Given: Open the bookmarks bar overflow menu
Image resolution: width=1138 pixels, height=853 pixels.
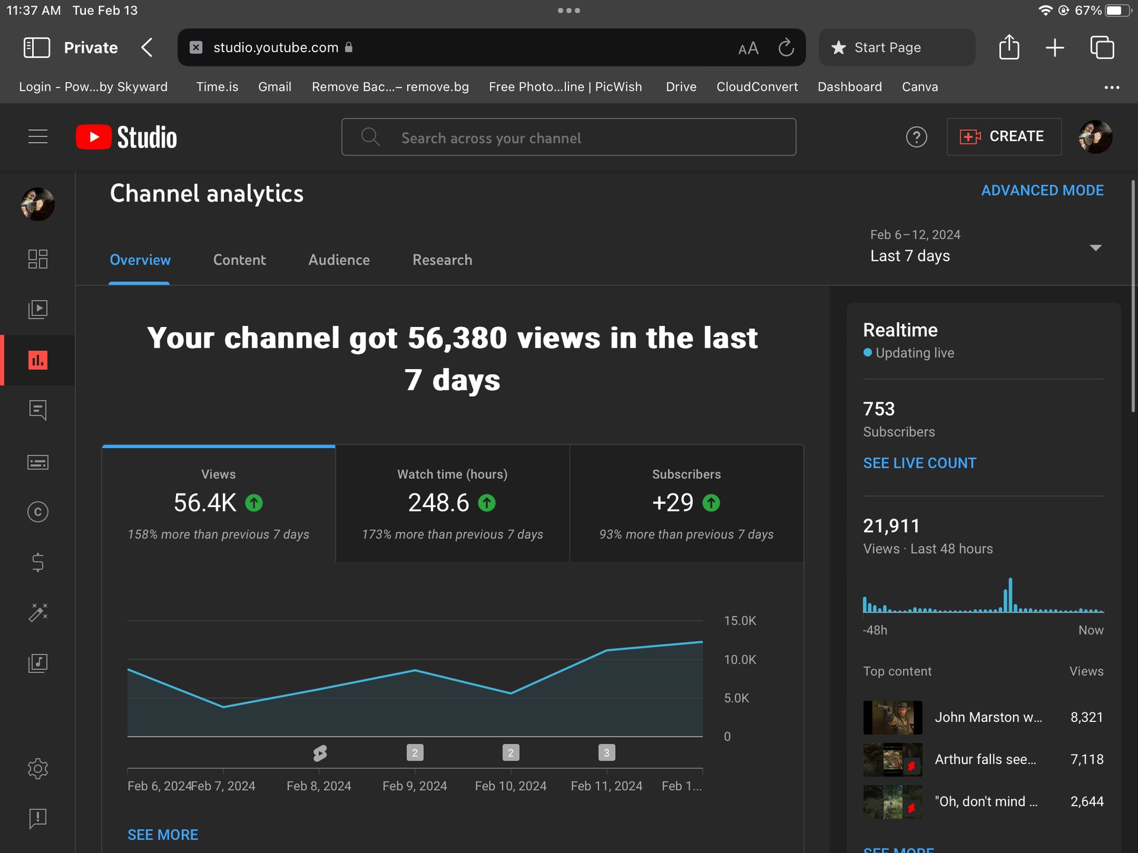Looking at the screenshot, I should [1111, 87].
